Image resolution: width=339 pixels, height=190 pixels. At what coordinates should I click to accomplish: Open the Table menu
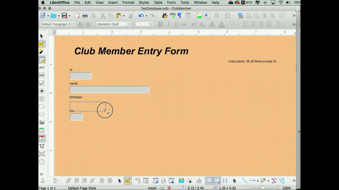pyautogui.click(x=158, y=2)
